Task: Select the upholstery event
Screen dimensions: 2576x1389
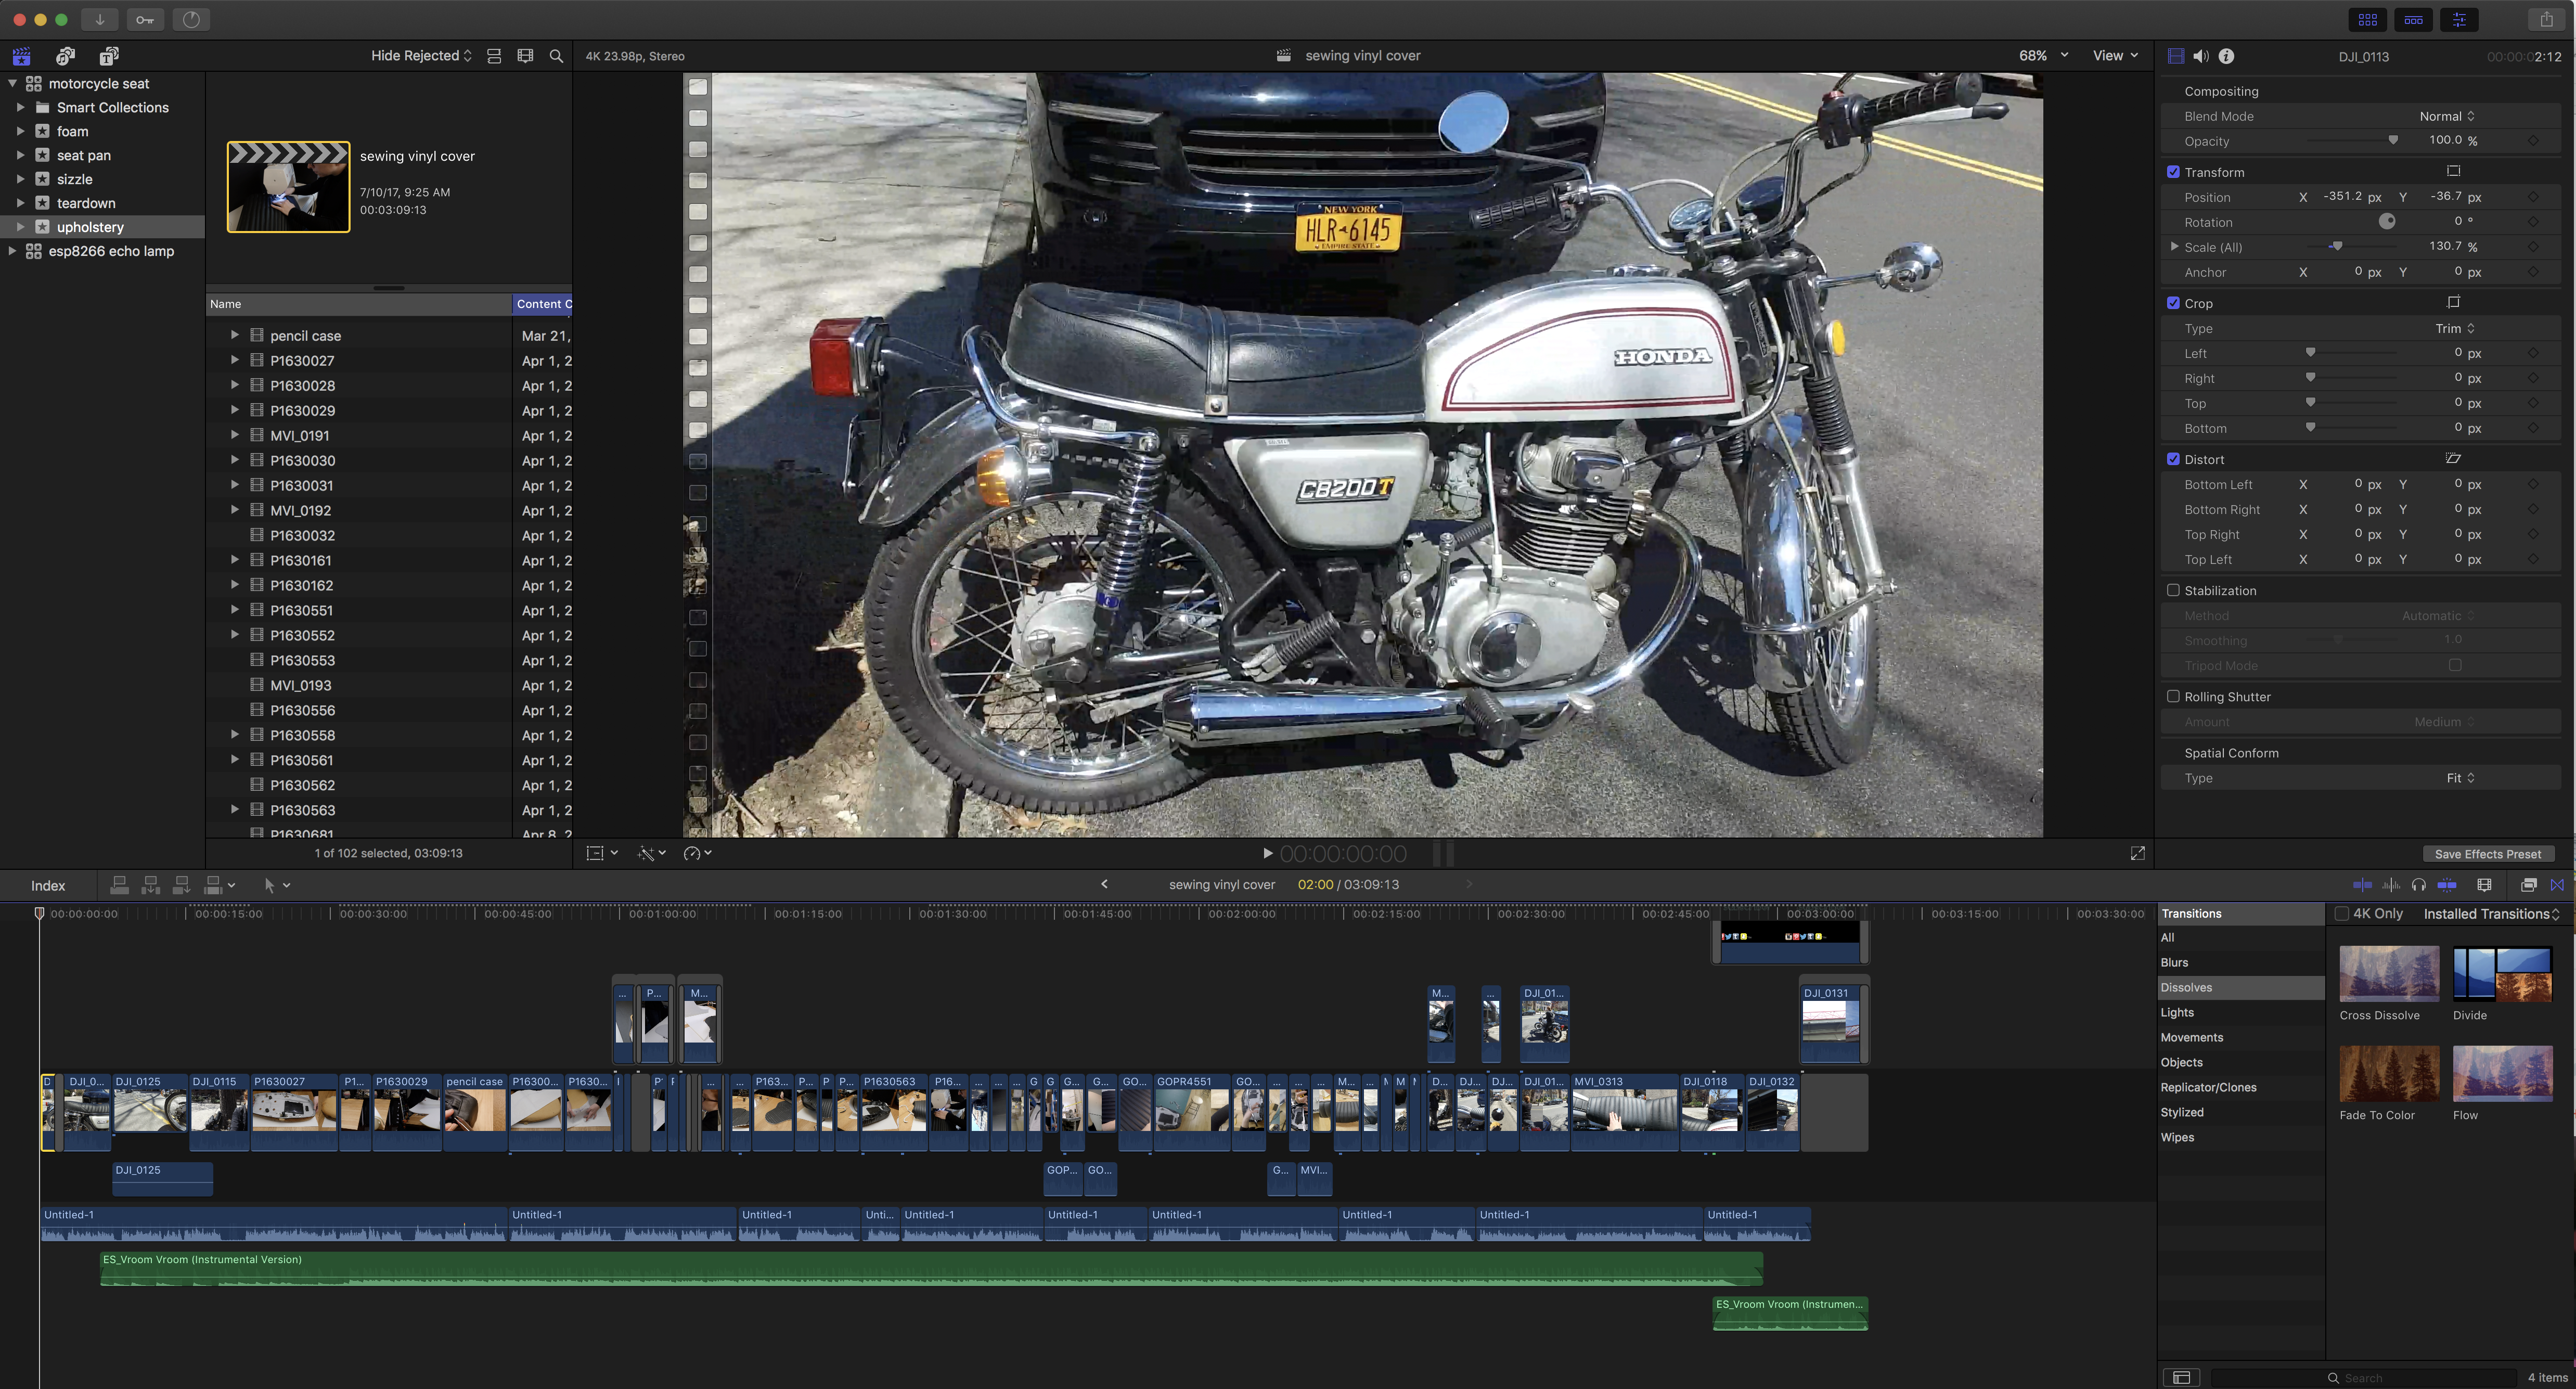Action: point(102,227)
